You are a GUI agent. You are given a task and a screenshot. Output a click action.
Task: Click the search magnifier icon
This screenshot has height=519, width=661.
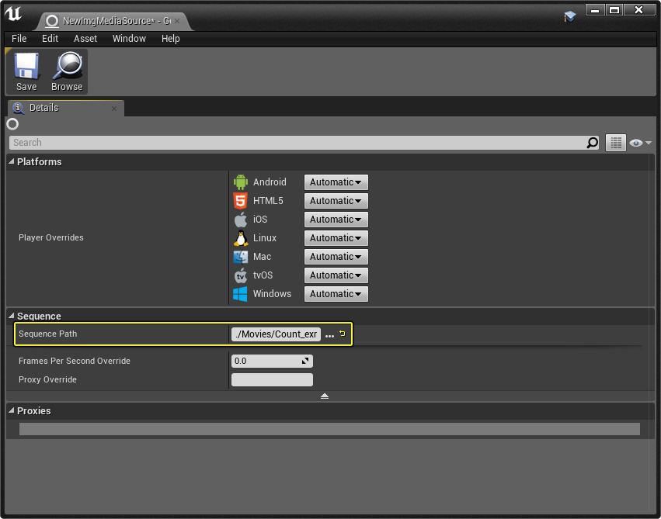(593, 143)
